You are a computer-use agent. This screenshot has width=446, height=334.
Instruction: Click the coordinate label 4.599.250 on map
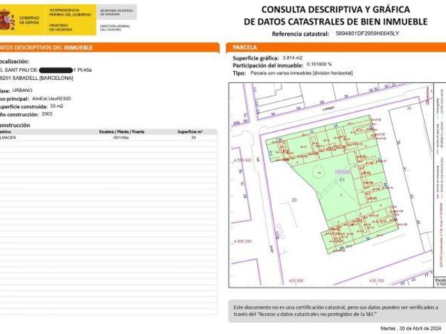click(243, 241)
